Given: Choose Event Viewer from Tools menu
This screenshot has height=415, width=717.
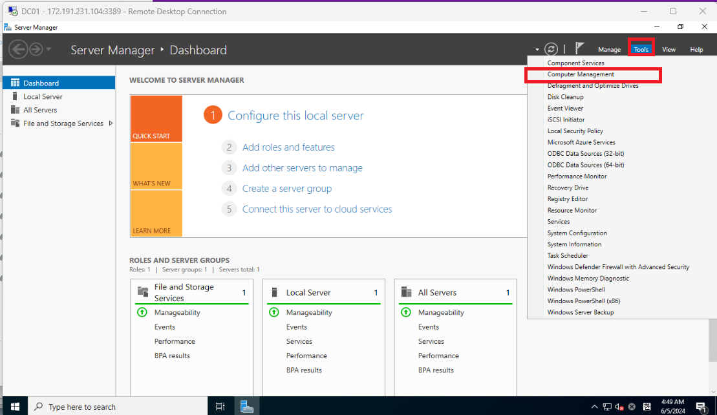Looking at the screenshot, I should tap(565, 109).
